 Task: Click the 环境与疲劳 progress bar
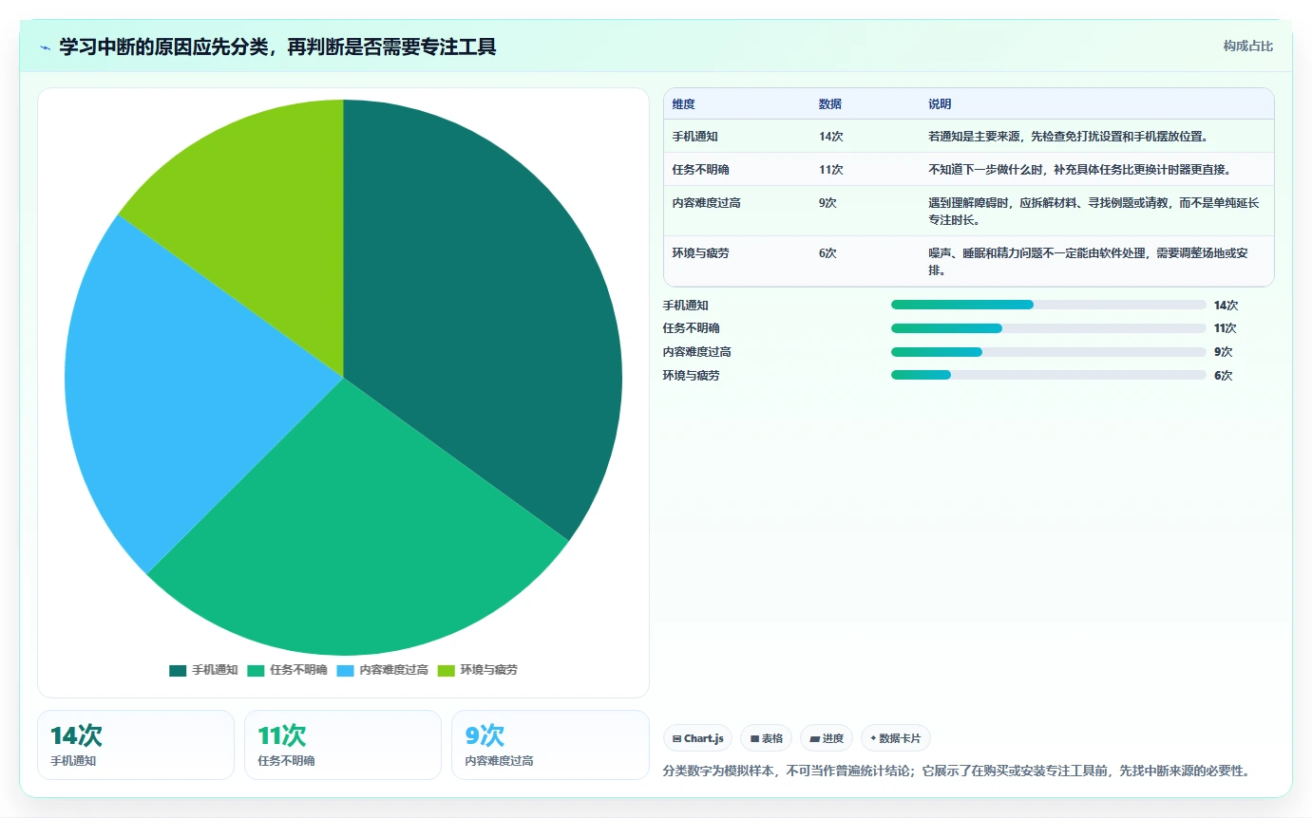tap(1048, 375)
